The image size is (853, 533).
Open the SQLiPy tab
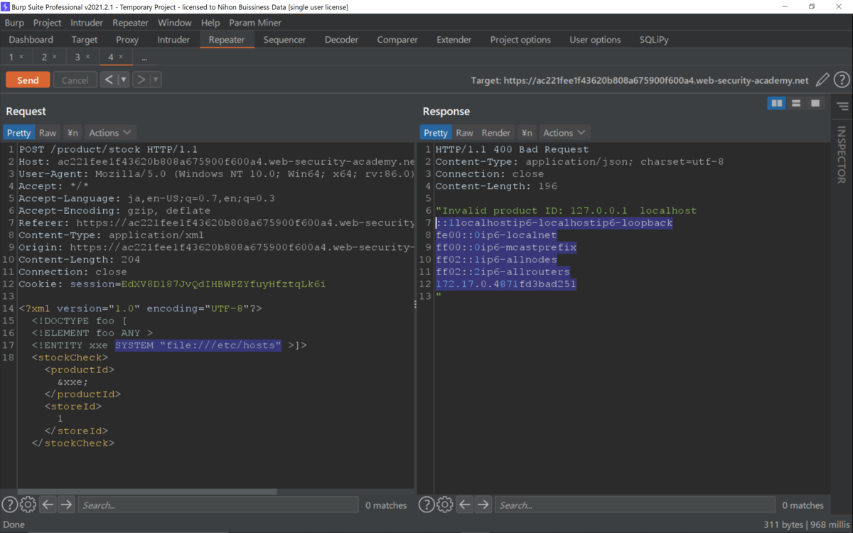click(x=654, y=40)
